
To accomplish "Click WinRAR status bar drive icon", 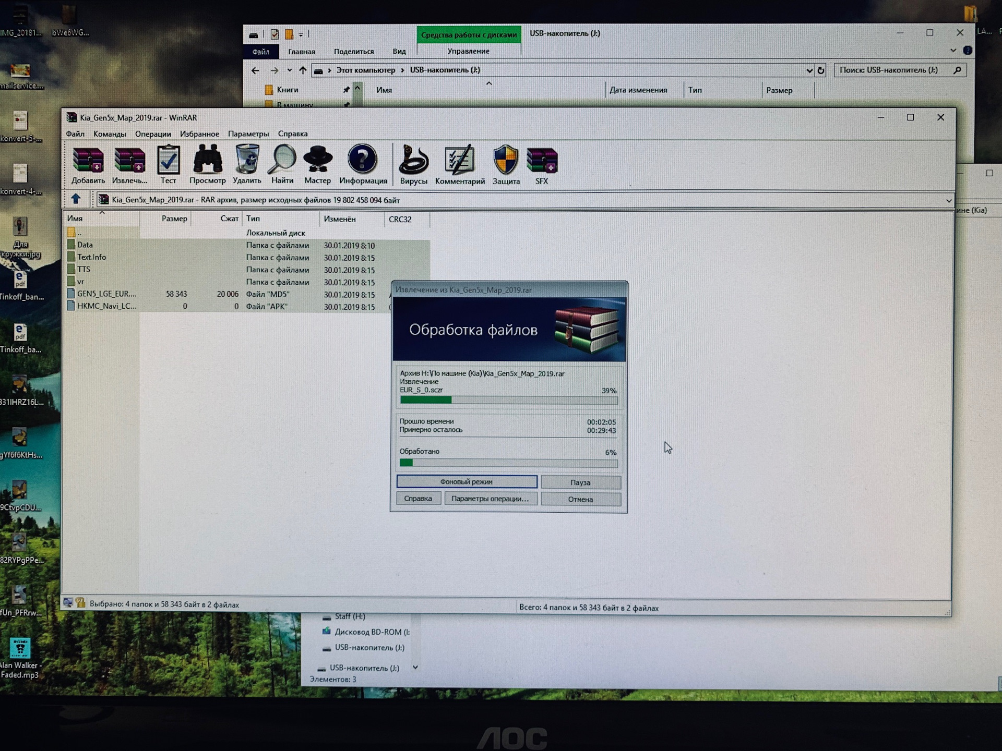I will [67, 603].
